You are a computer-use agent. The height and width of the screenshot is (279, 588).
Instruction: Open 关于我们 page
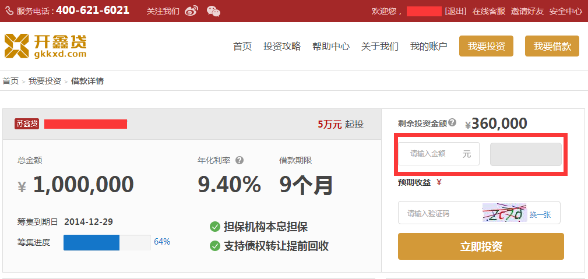click(x=380, y=47)
